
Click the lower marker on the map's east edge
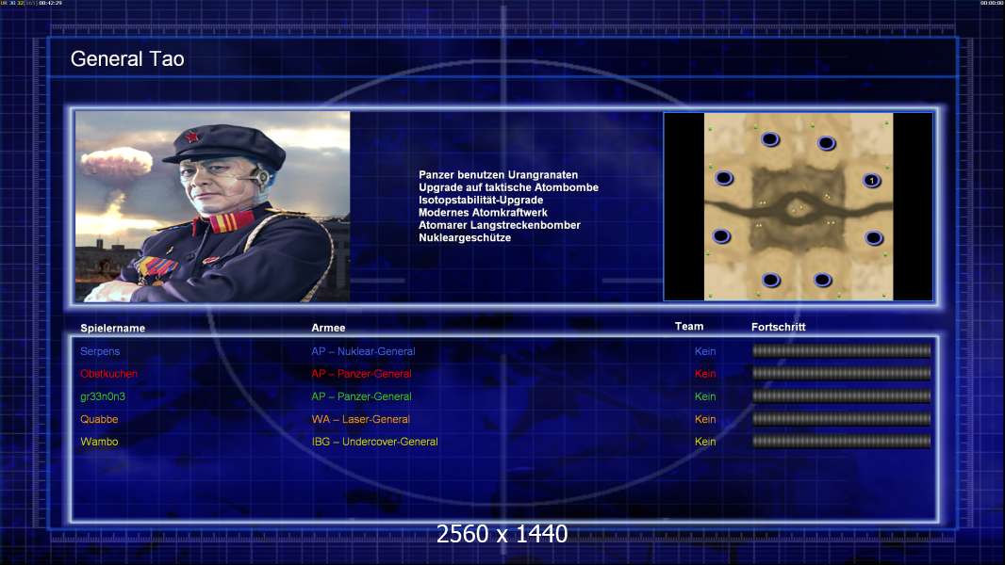(874, 238)
